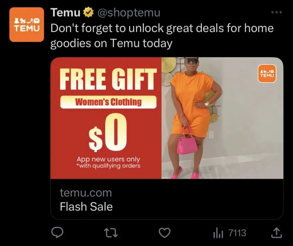
Task: Select the Women's Clothing label
Action: pyautogui.click(x=108, y=102)
